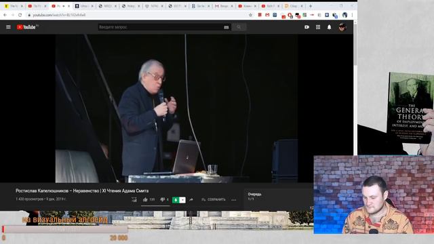Go back in browser history
The height and width of the screenshot is (244, 434).
(5, 15)
